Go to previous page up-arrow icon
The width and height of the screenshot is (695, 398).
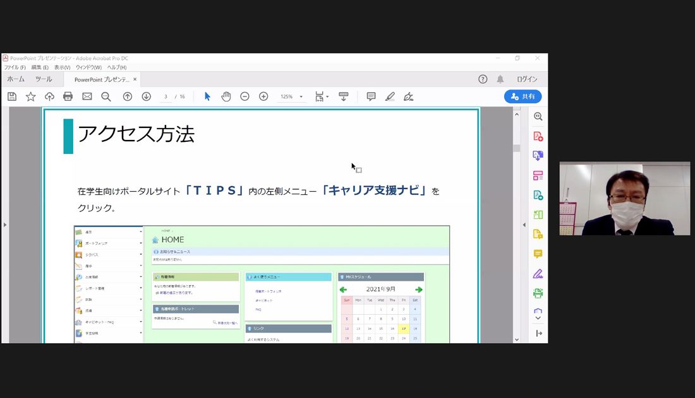pyautogui.click(x=128, y=97)
